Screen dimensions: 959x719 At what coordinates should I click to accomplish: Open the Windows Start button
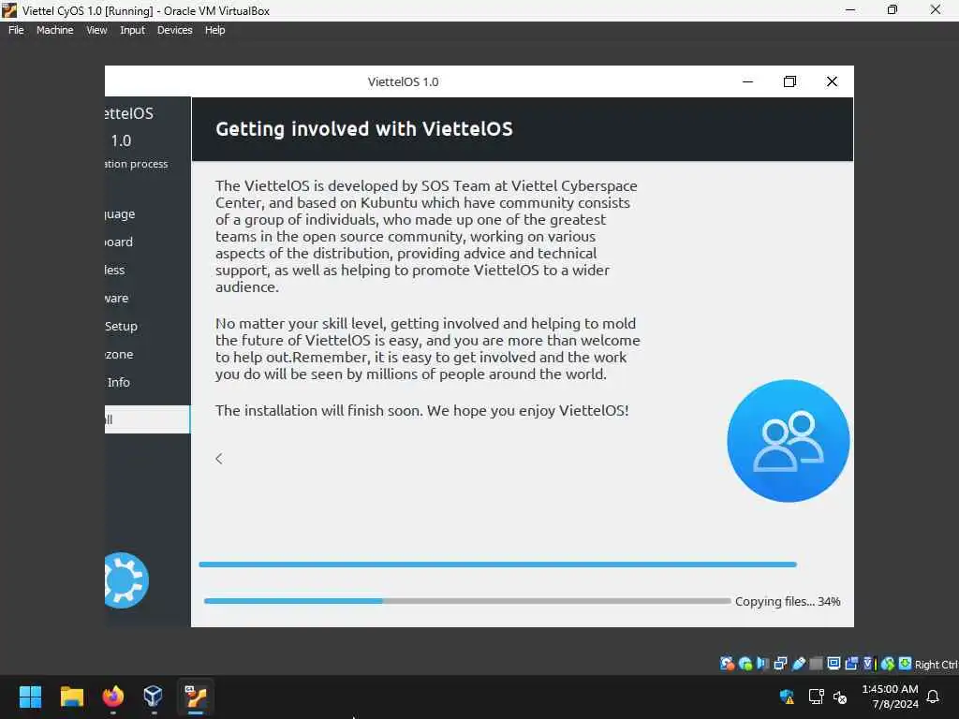tap(30, 697)
